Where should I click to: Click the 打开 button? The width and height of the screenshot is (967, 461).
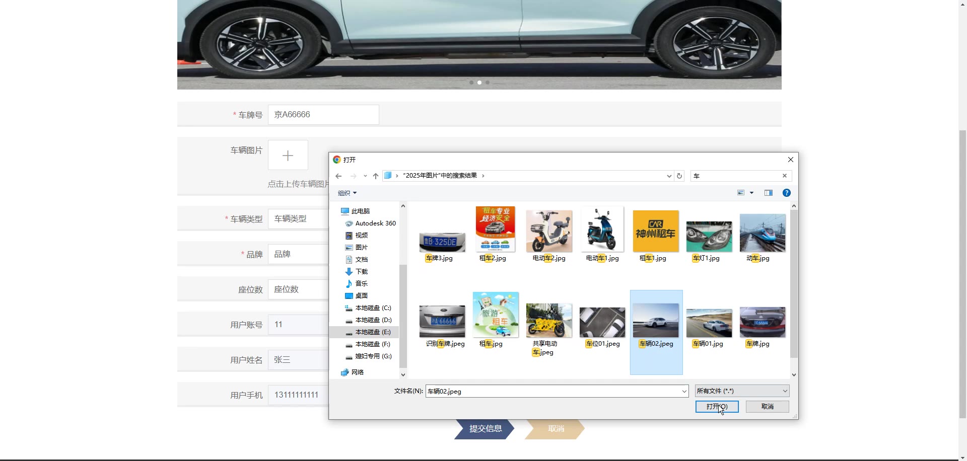coord(717,407)
